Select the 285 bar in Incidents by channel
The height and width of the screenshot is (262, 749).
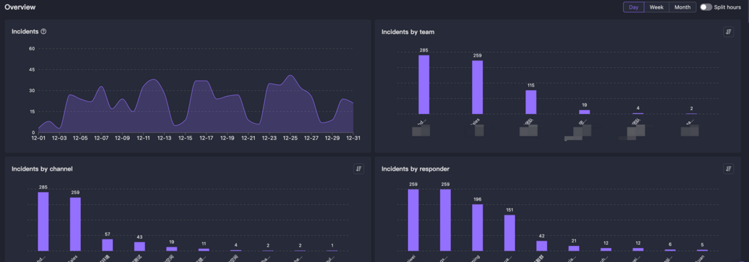pos(43,221)
